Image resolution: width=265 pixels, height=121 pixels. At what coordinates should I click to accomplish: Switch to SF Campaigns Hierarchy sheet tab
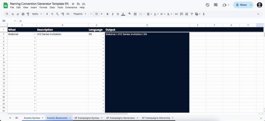click(x=156, y=118)
